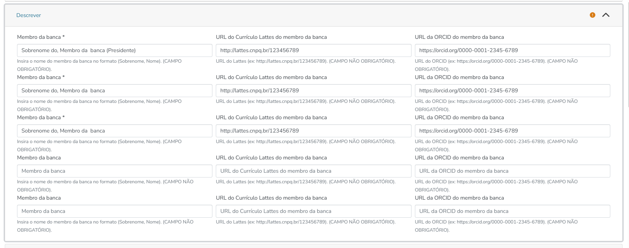Focus the fourth row empty ORCID URL field
Viewport: 629px width, 248px height.
click(x=512, y=171)
